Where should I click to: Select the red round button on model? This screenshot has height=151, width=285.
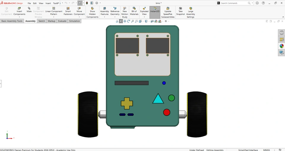point(167,112)
